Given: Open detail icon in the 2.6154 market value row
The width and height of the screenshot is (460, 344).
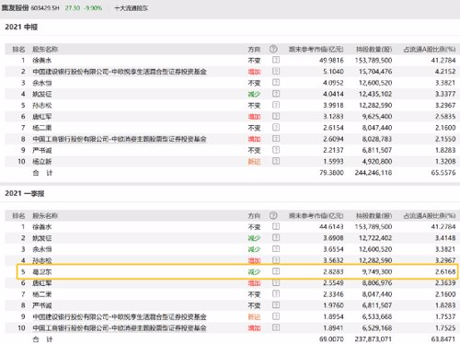Looking at the screenshot, I should 276,128.
